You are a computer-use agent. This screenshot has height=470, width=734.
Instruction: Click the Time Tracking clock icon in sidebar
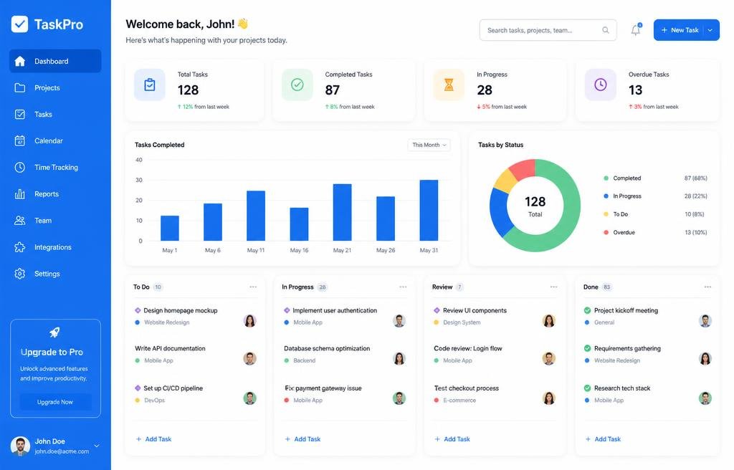(x=19, y=167)
